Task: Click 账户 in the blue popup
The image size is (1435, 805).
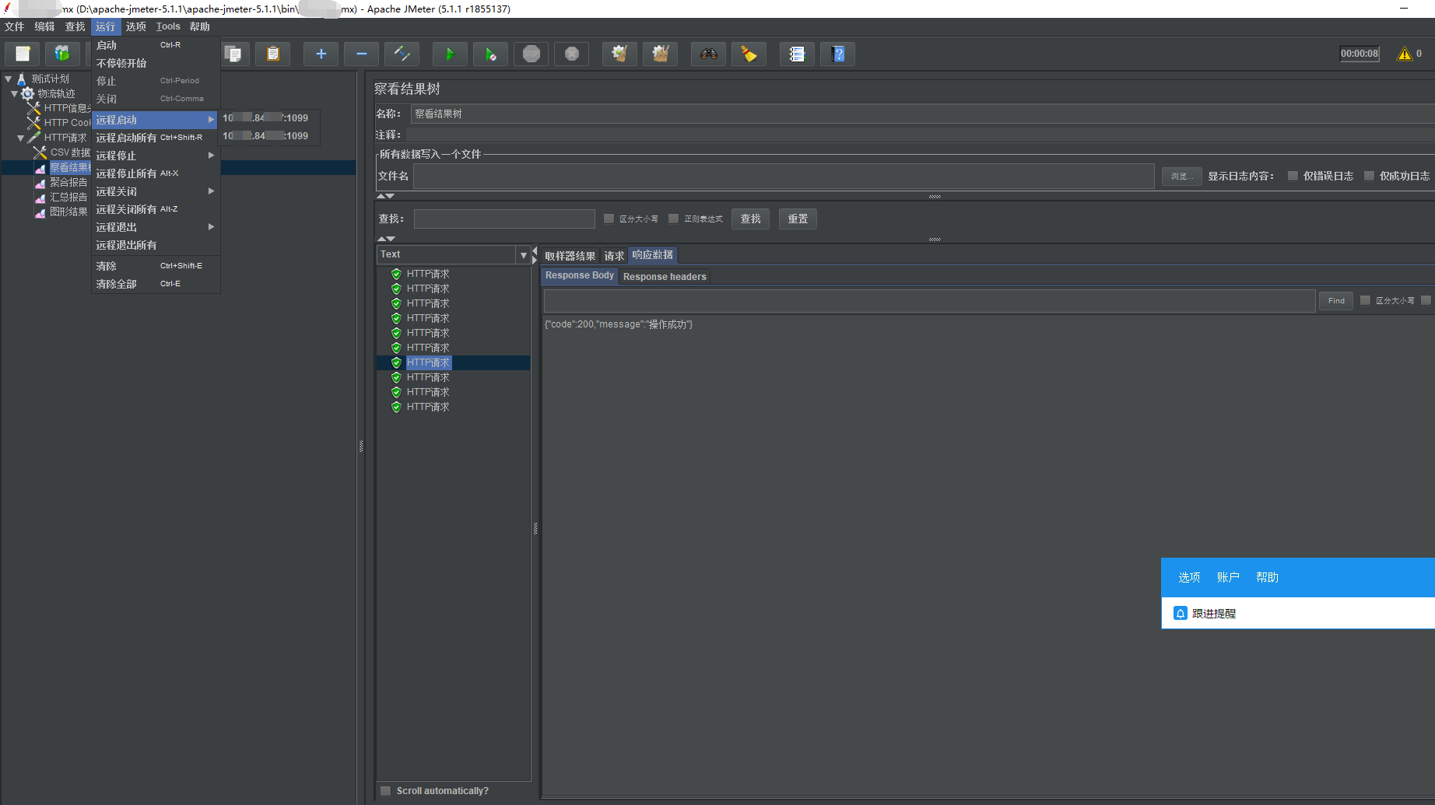Action: pos(1228,577)
